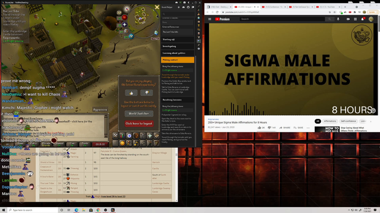Image resolution: width=380 pixels, height=213 pixels.
Task: Click the special attack orb
Action: pyautogui.click(x=131, y=37)
